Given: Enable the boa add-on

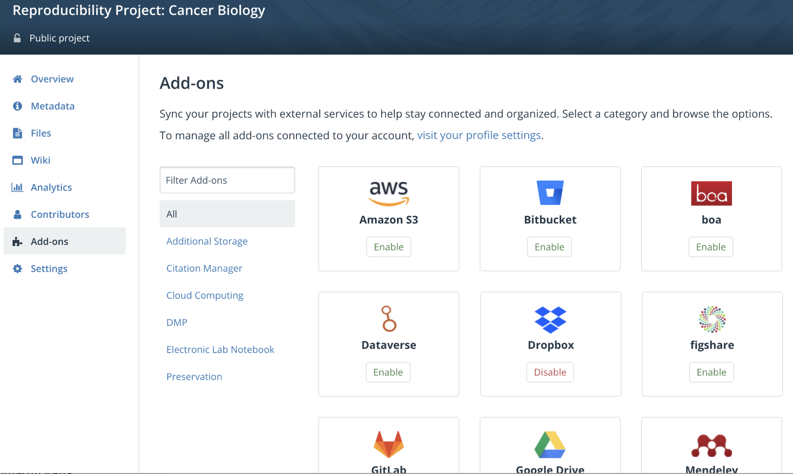Looking at the screenshot, I should click(x=711, y=247).
